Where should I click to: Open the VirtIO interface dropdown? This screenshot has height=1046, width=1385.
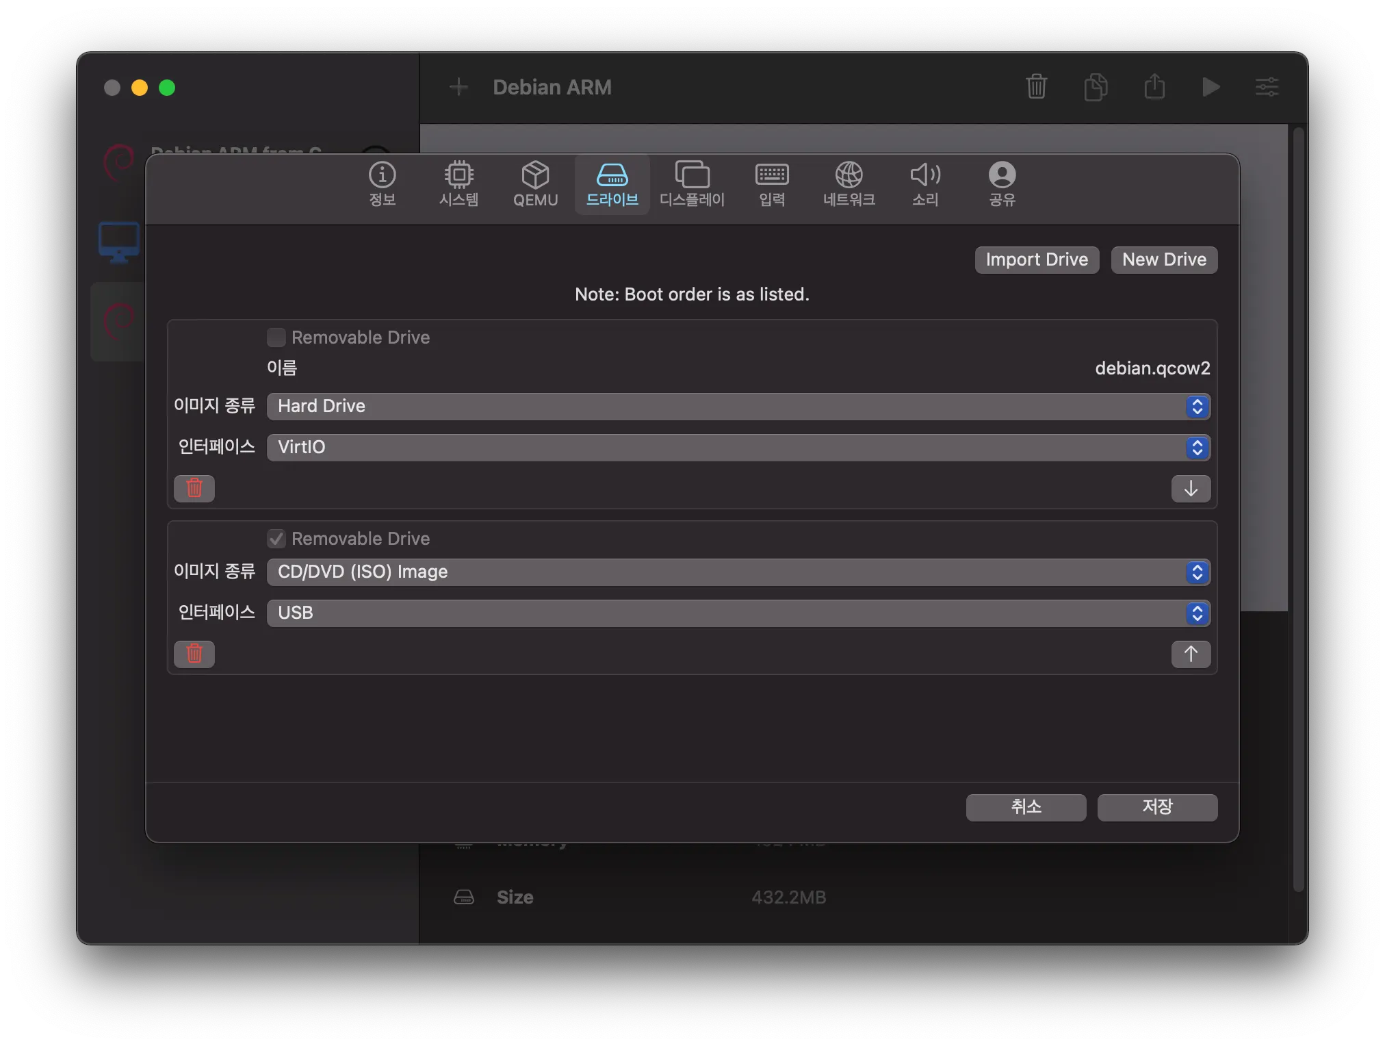point(738,448)
